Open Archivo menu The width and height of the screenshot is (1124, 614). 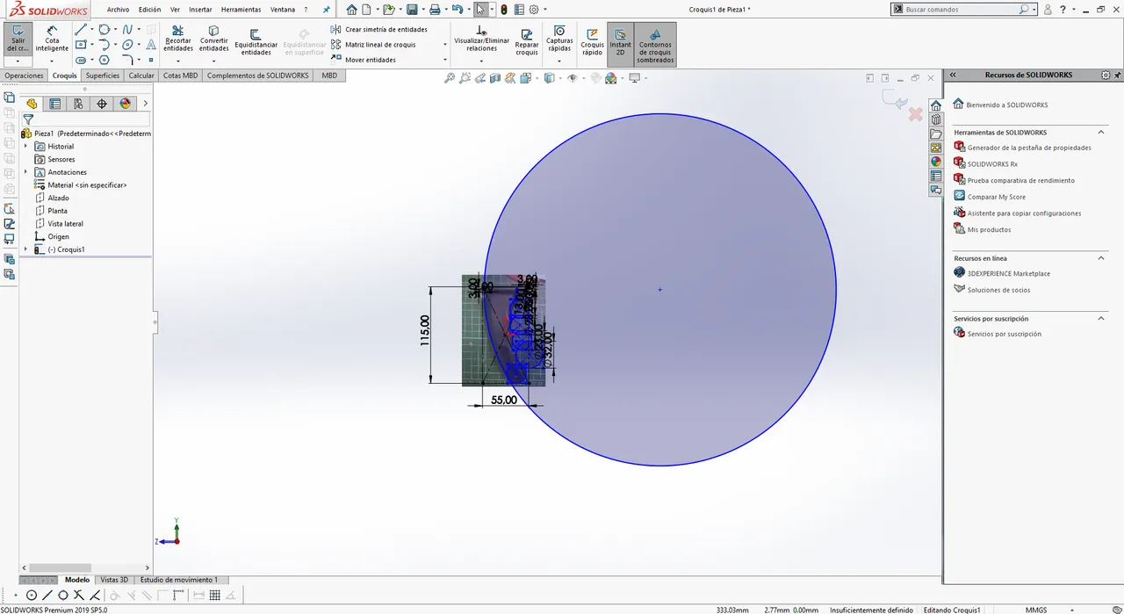[x=118, y=10]
